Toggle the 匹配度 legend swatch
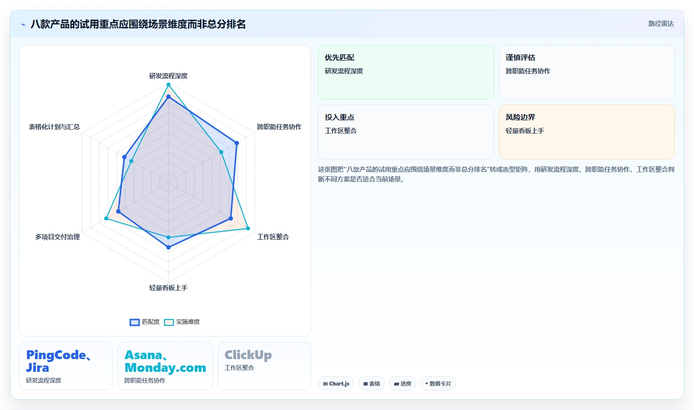The image size is (694, 410). [135, 322]
